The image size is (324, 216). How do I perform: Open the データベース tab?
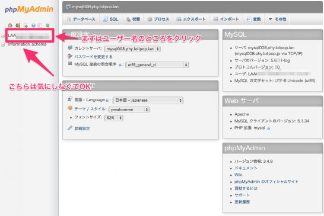pyautogui.click(x=81, y=19)
